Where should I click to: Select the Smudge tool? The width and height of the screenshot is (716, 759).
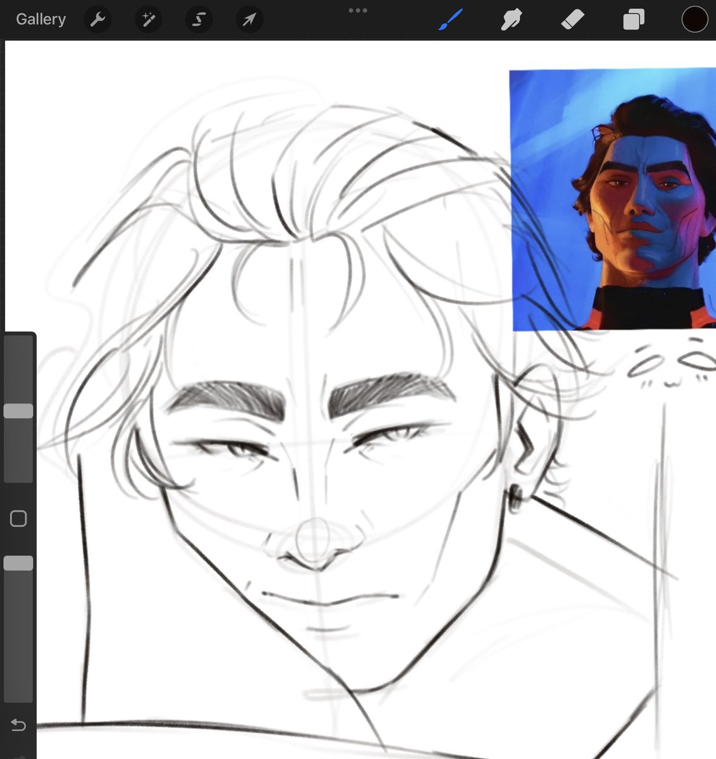512,20
